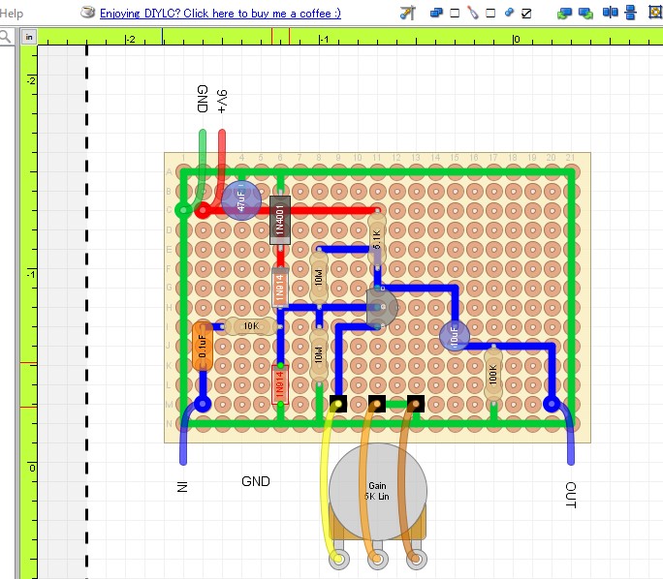Click the coffee cup donation icon

point(87,13)
